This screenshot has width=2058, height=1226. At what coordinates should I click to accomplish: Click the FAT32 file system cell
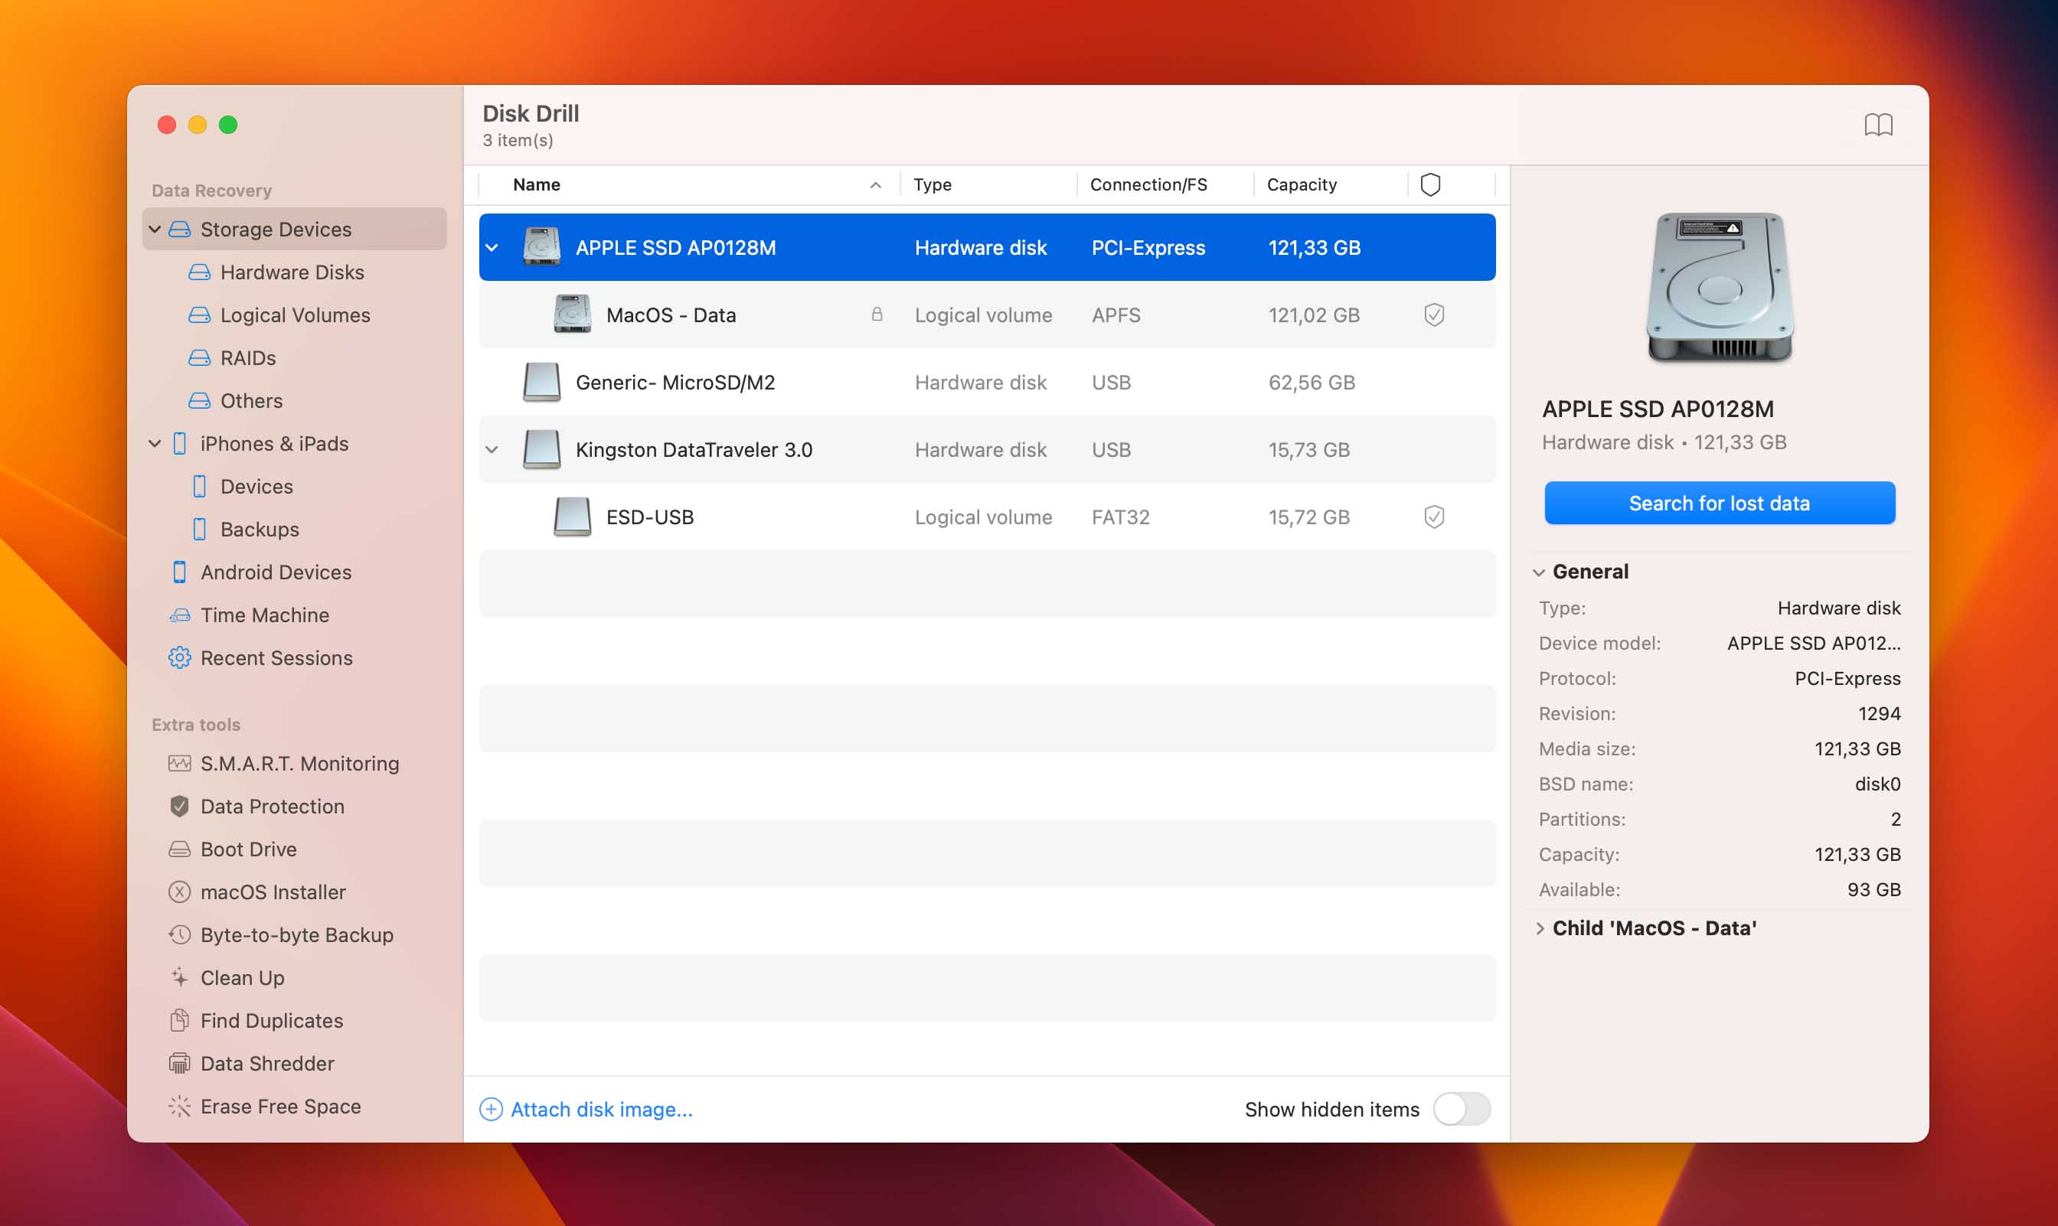click(1120, 517)
